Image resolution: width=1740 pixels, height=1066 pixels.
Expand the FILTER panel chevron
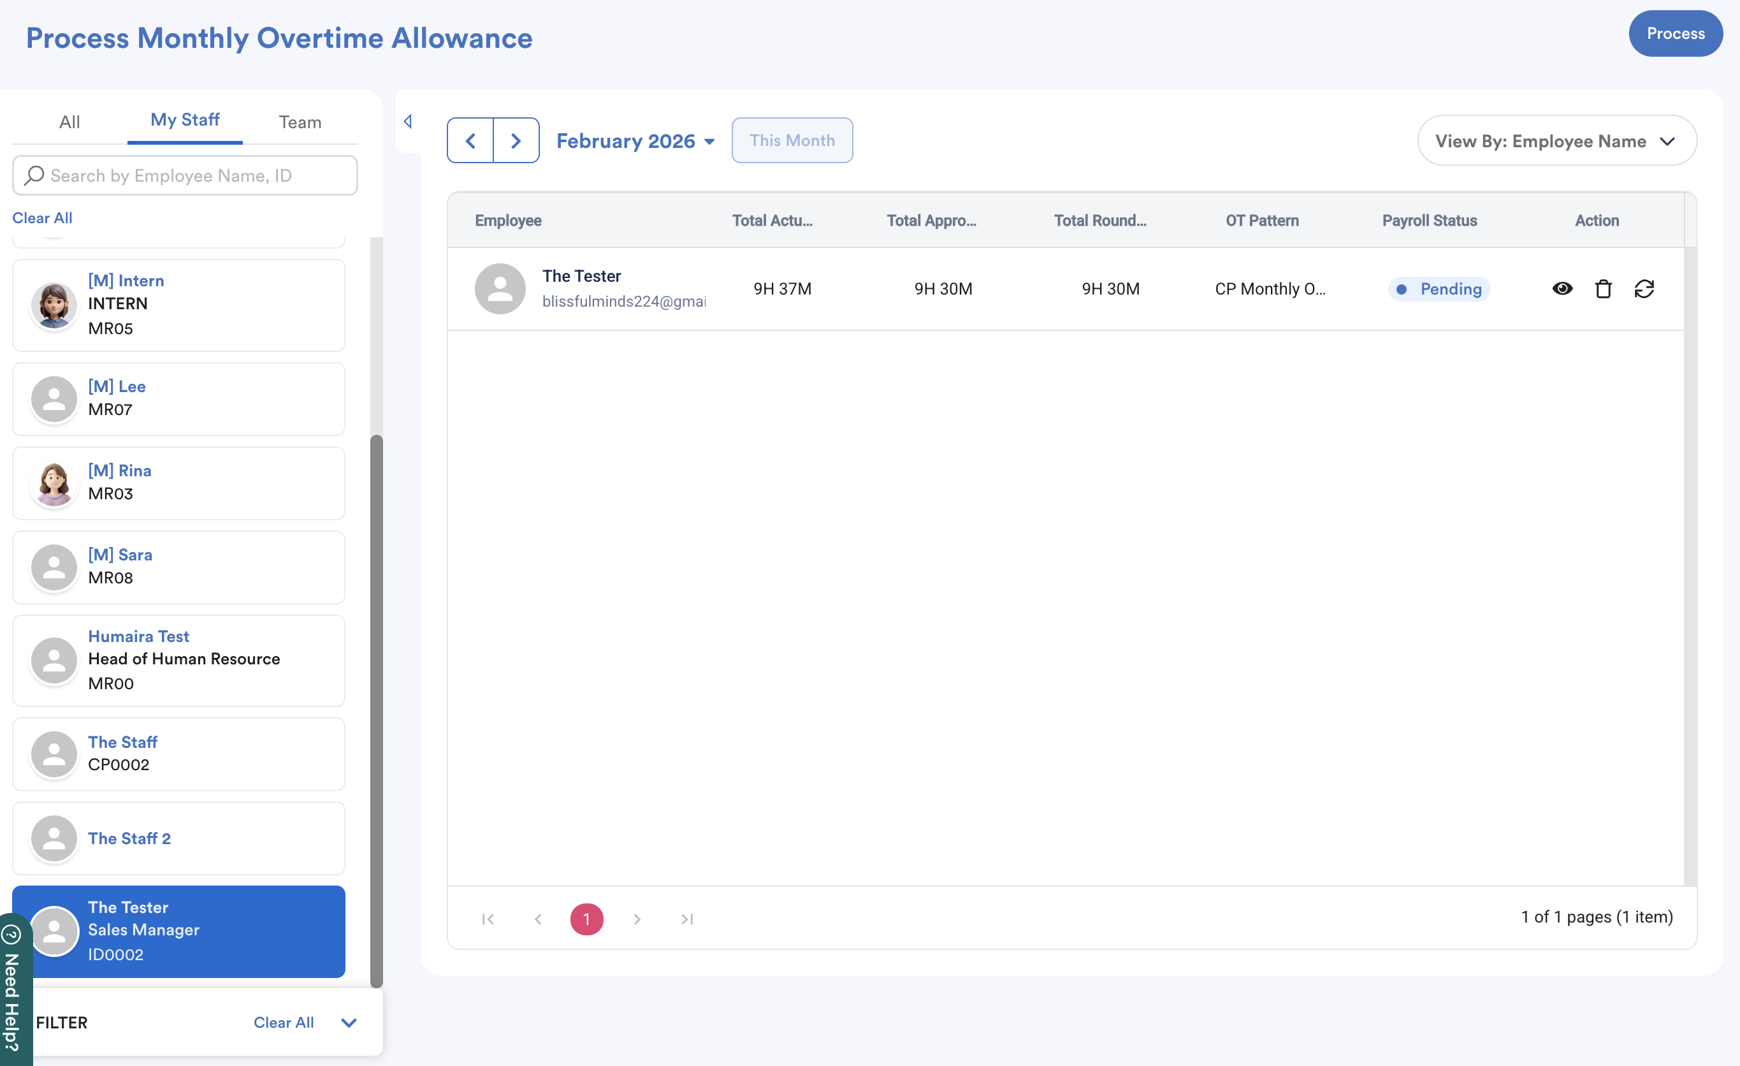349,1022
